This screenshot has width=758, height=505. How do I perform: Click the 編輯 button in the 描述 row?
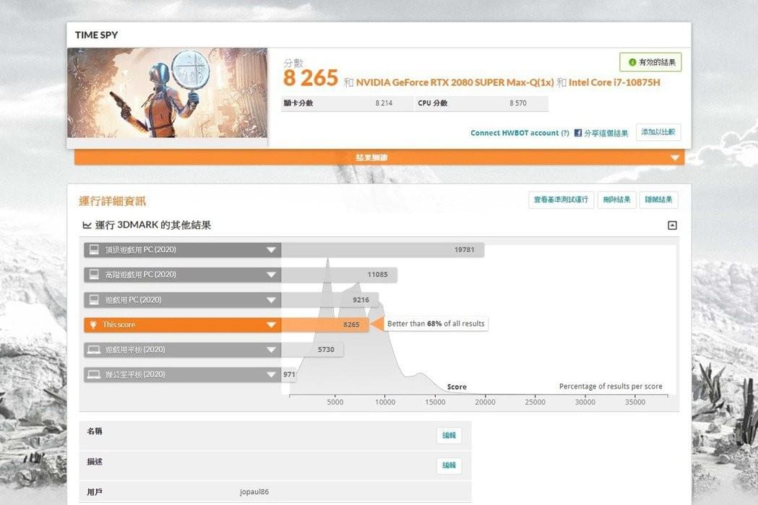point(449,465)
